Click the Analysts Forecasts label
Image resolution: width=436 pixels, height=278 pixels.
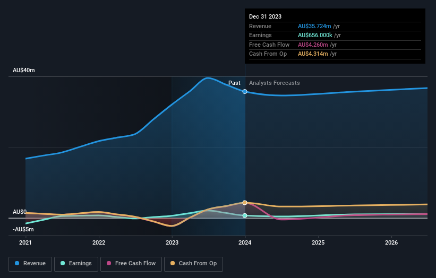(x=274, y=83)
